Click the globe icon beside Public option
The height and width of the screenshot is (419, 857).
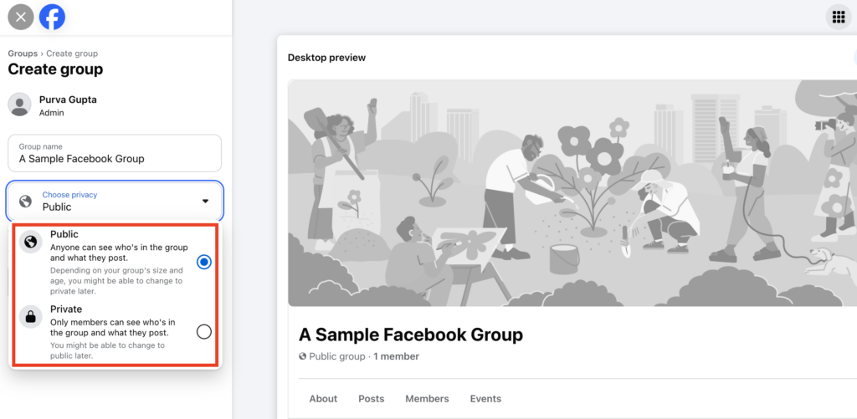click(x=31, y=242)
